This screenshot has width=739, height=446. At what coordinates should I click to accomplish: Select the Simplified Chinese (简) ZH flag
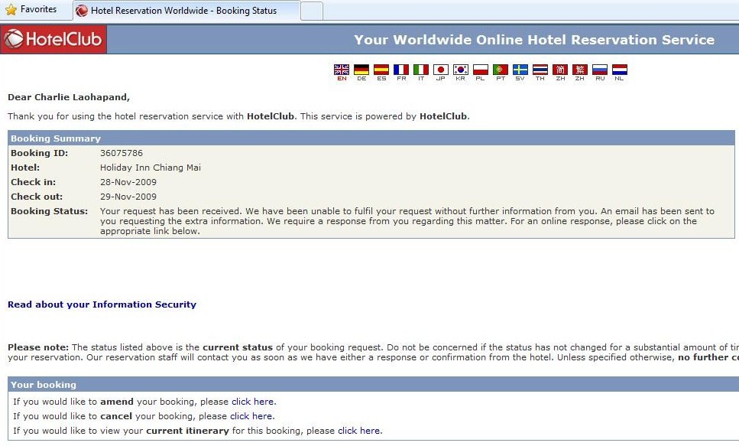[560, 70]
